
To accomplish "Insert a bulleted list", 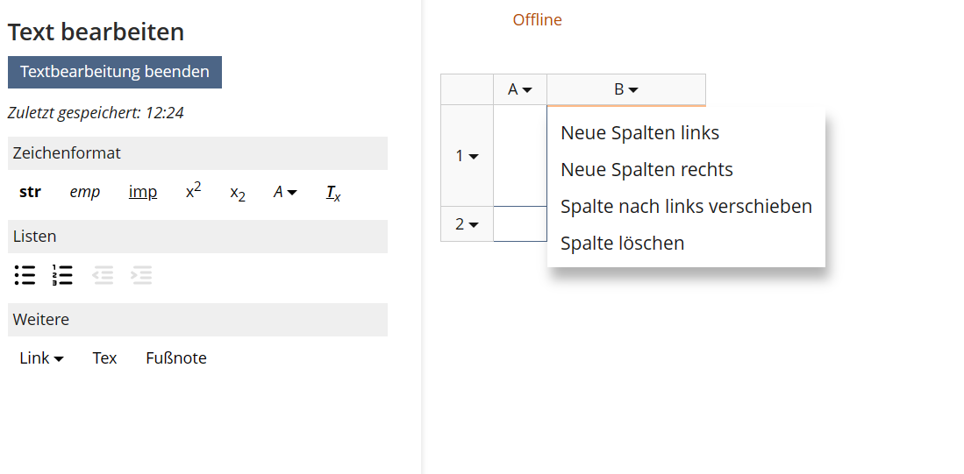I will (x=25, y=275).
